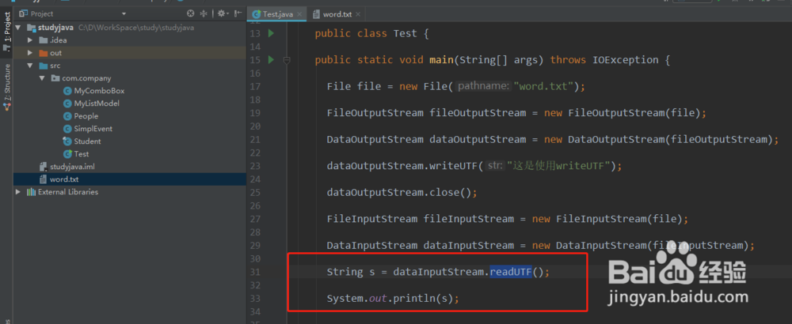Click the Project panel title label
The height and width of the screenshot is (324, 792).
(42, 13)
